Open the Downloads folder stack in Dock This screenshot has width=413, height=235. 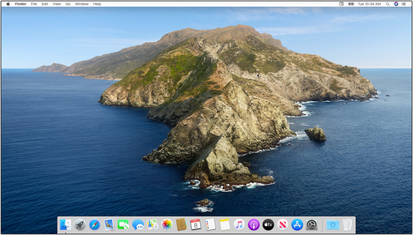pos(333,225)
